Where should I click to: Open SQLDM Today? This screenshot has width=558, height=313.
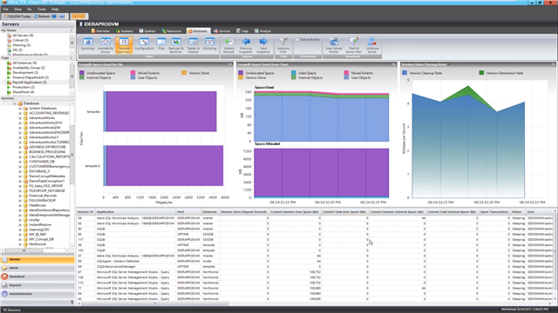tap(17, 17)
